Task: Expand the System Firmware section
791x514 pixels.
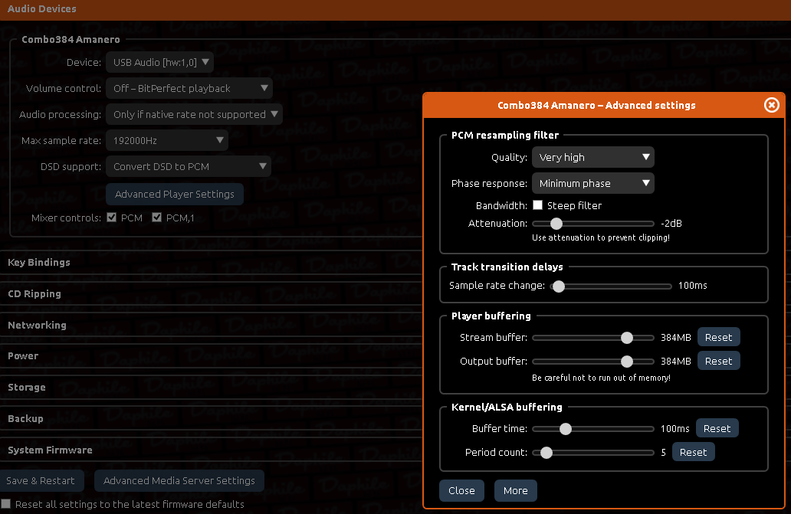Action: 50,450
